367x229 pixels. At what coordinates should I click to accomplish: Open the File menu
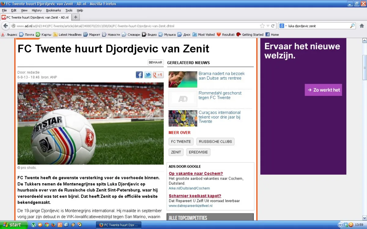click(4, 10)
